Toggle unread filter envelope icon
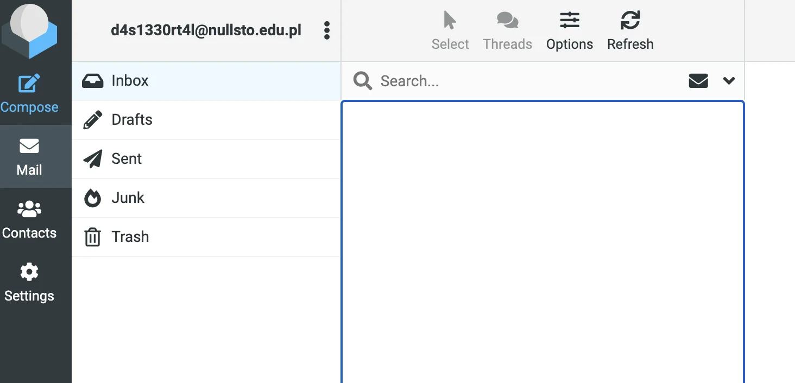The width and height of the screenshot is (795, 383). [x=698, y=81]
